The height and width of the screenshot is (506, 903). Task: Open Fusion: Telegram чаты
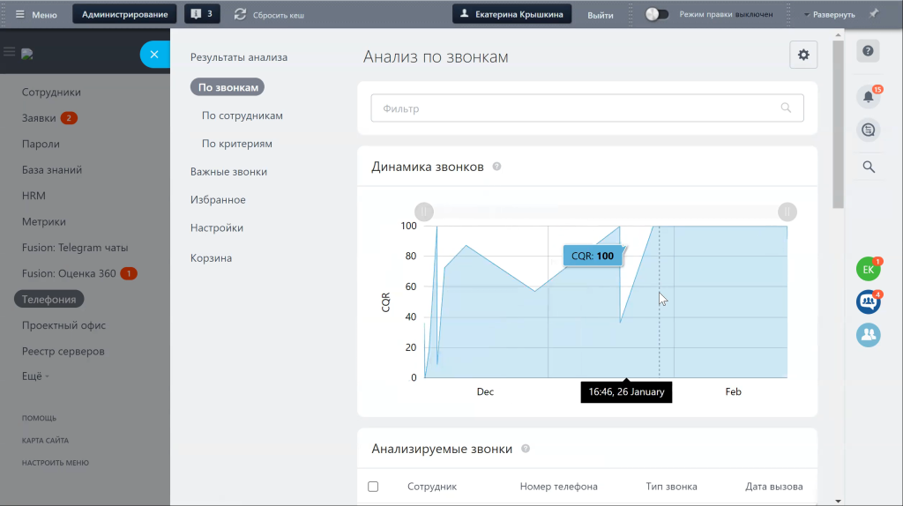75,248
